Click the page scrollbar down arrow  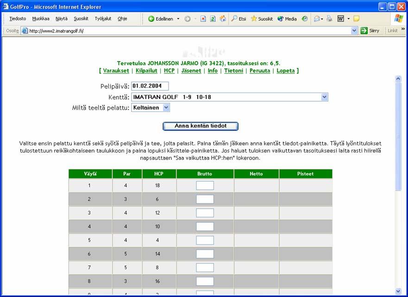point(398,291)
